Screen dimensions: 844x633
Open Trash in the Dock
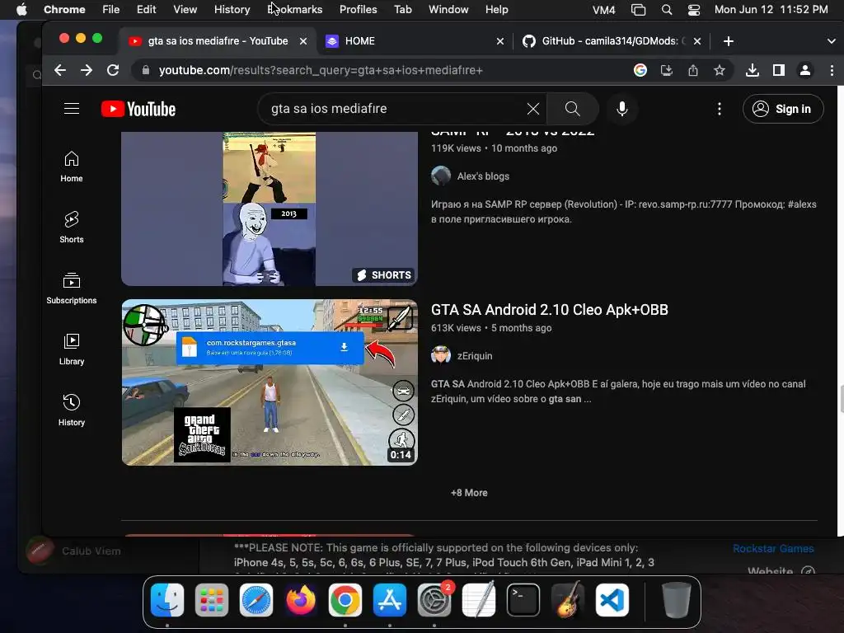[x=676, y=600]
